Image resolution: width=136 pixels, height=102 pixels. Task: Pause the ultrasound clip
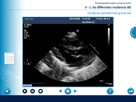(33, 91)
